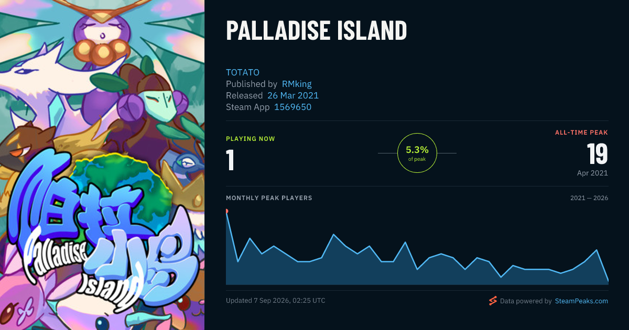Click the Palladise Island cover art
The width and height of the screenshot is (629, 330).
point(102,165)
